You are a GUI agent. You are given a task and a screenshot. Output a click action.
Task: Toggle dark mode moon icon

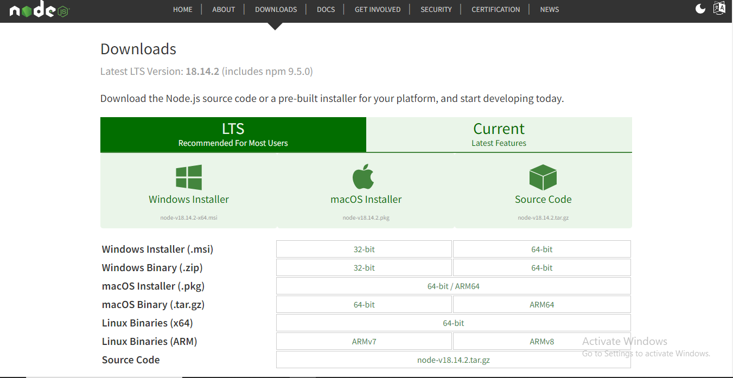pos(700,8)
